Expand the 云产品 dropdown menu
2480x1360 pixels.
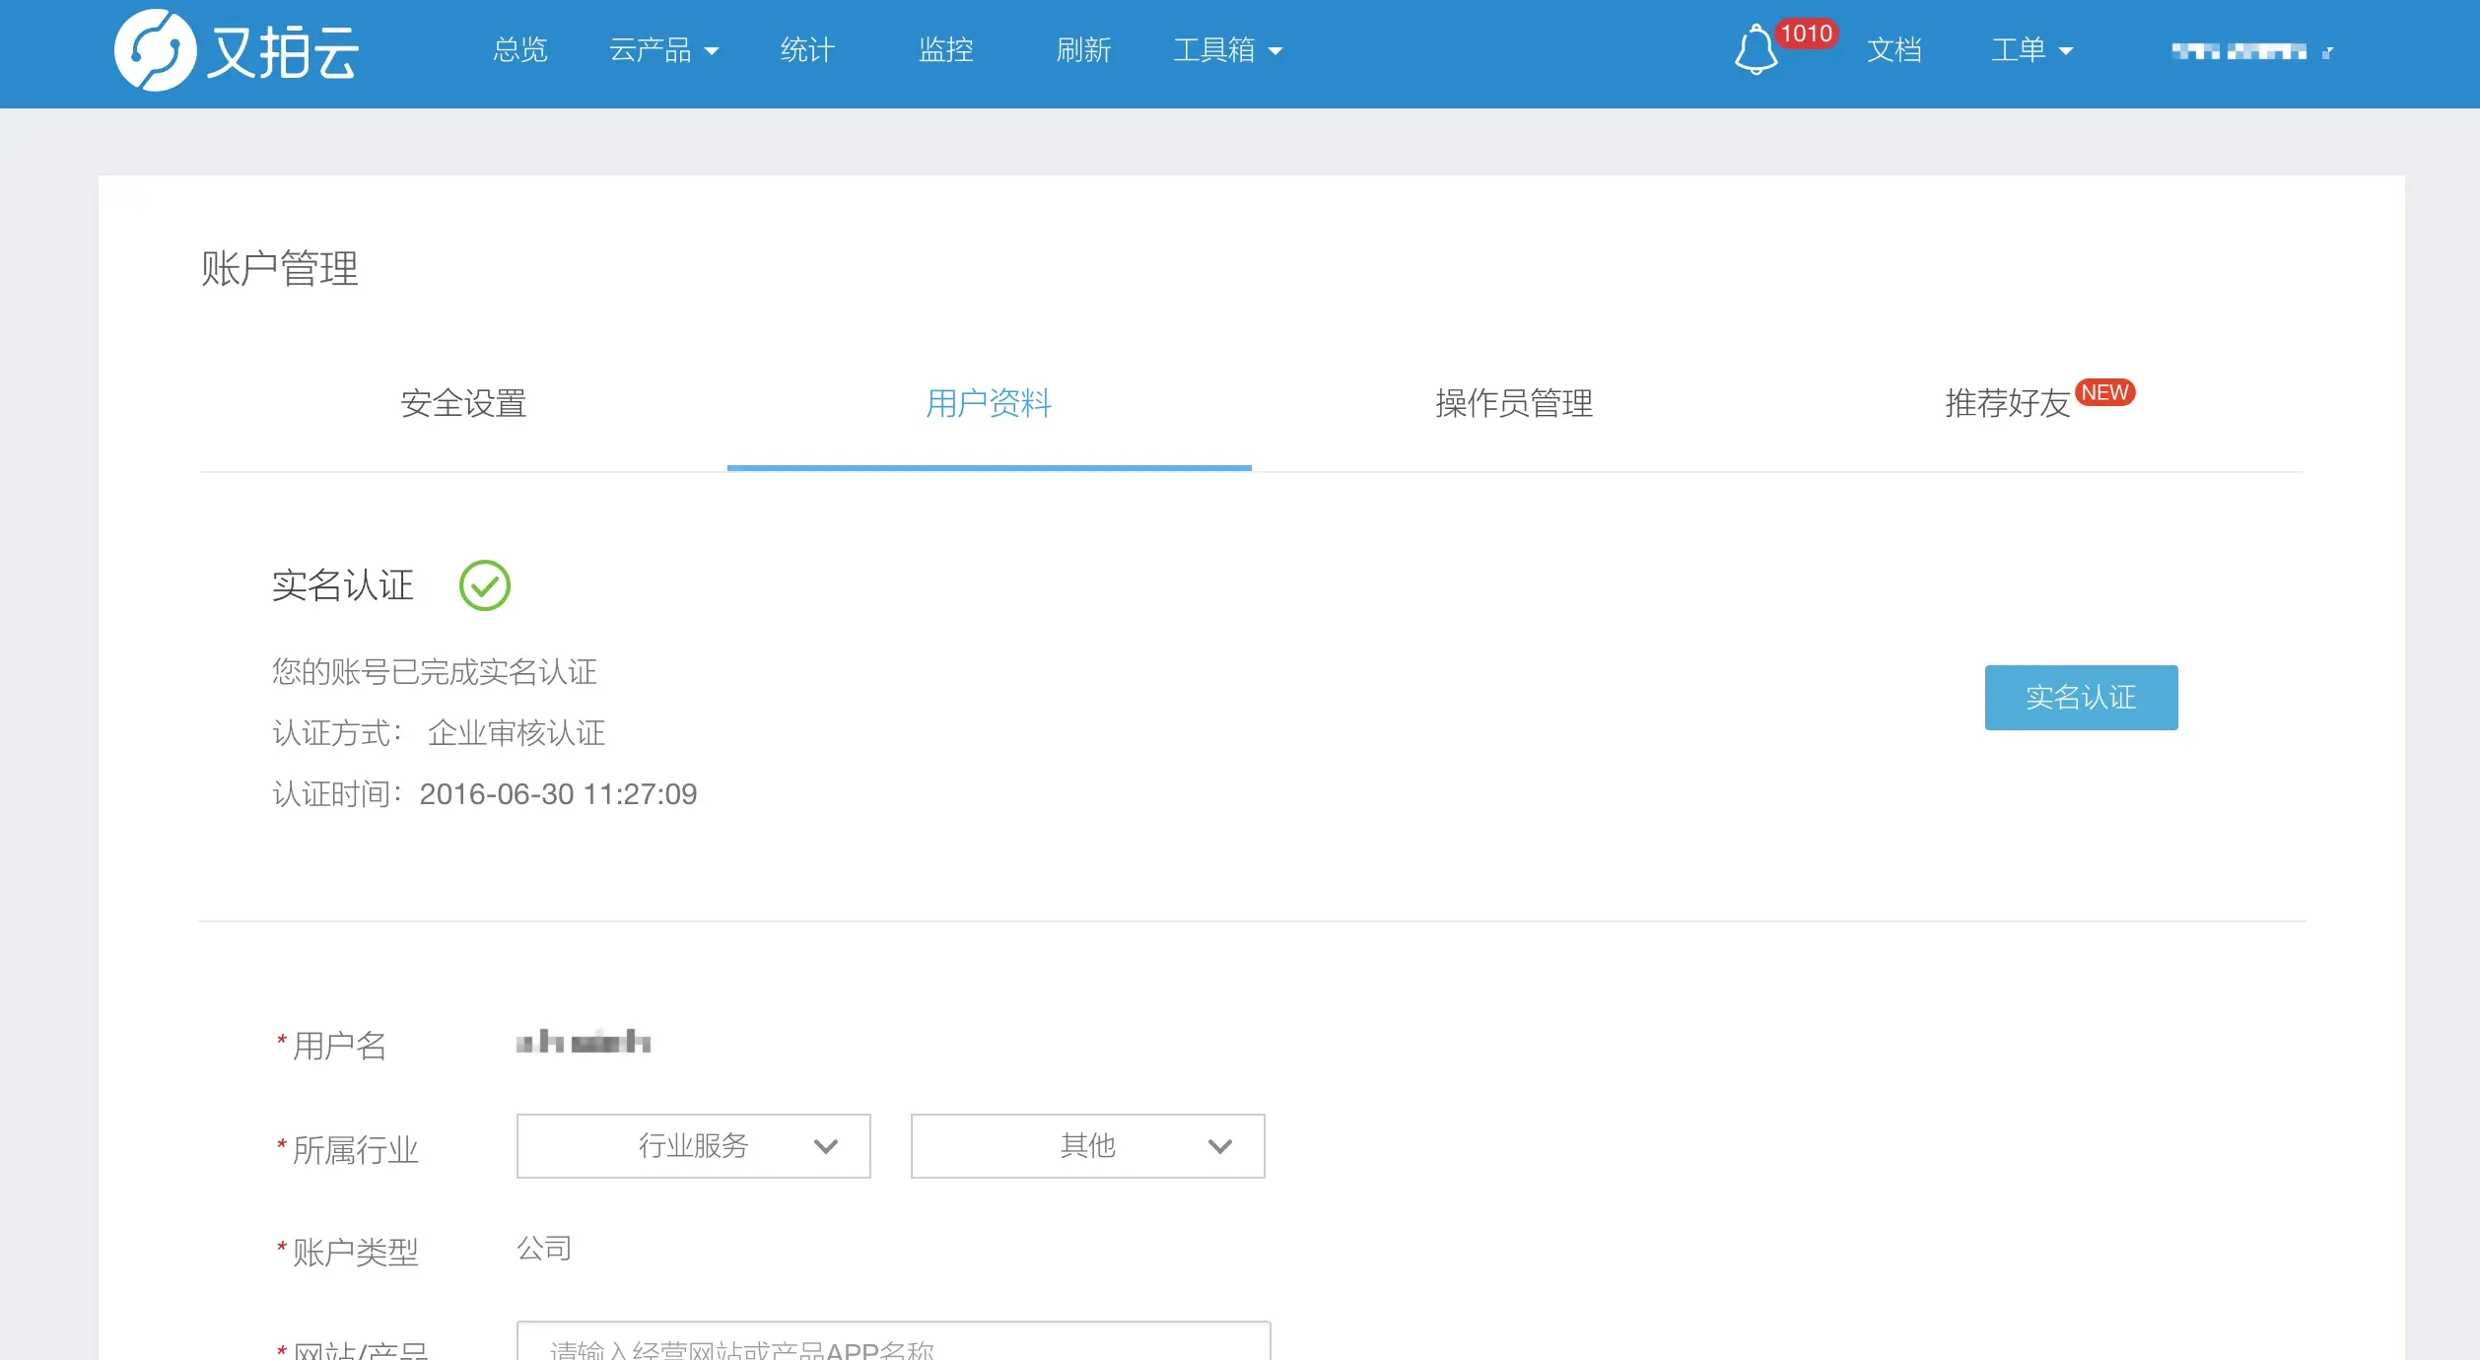pos(663,50)
